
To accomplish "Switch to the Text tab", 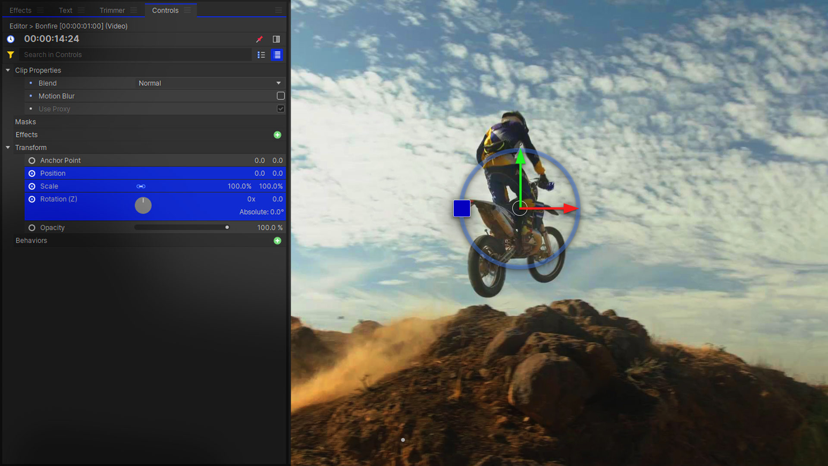I will [x=66, y=10].
